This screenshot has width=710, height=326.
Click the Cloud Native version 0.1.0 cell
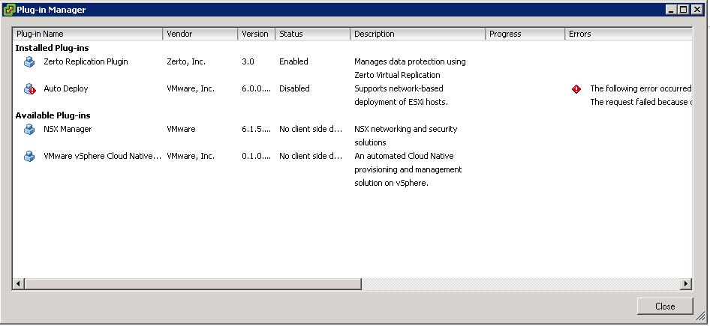coord(256,156)
